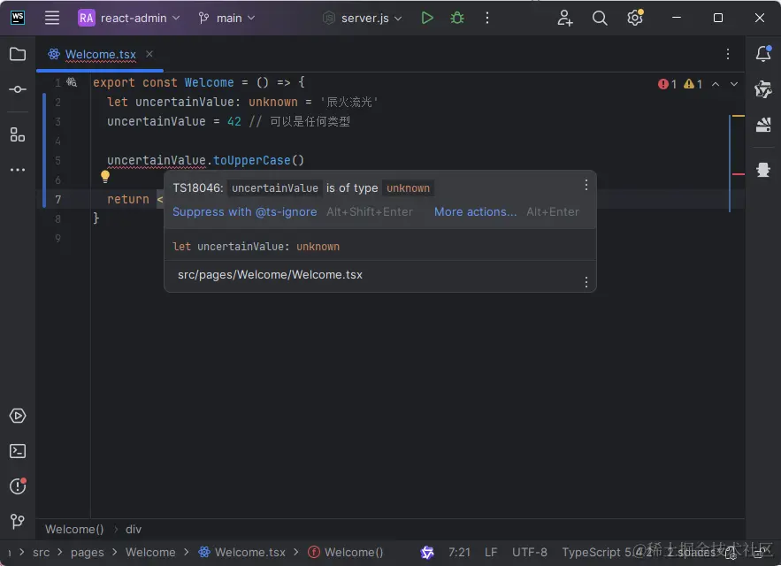Open the right sidebar plugin tool window below Database
Viewport: 781px width, 566px height.
point(763,170)
